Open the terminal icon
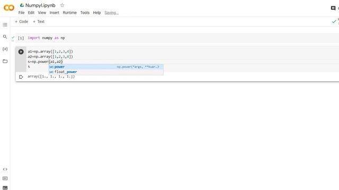 pyautogui.click(x=5, y=188)
